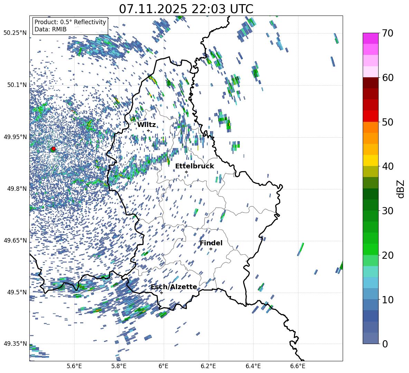This screenshot has height=373, width=409.
Task: Click the 50 tick on the colorbar
Action: click(x=388, y=122)
